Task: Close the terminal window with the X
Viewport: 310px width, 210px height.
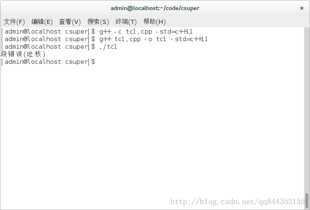Action: tap(302, 8)
